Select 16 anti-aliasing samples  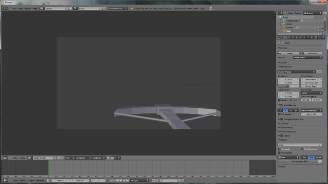click(x=296, y=110)
